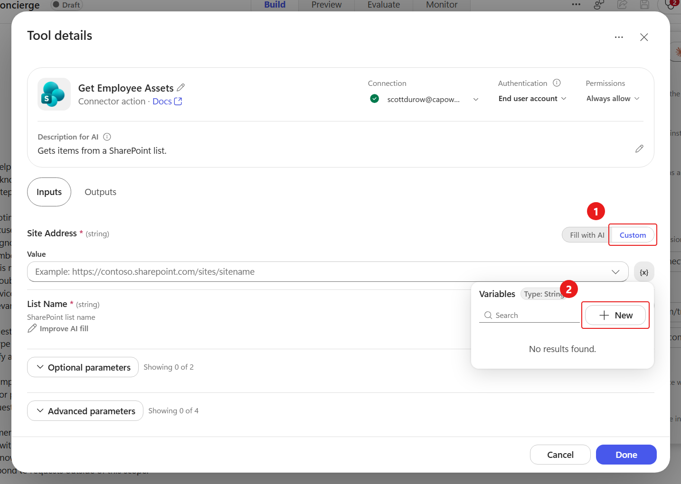681x484 pixels.
Task: Switch to the Inputs tab
Action: pos(49,192)
